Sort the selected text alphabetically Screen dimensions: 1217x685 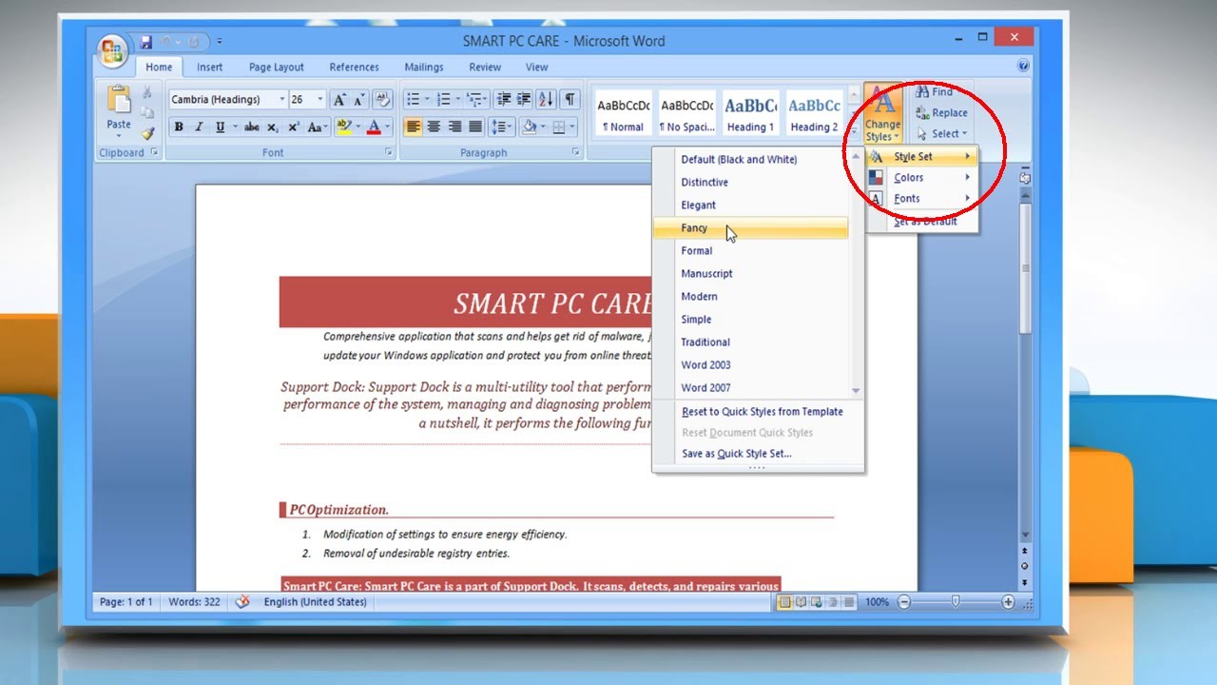pyautogui.click(x=545, y=98)
